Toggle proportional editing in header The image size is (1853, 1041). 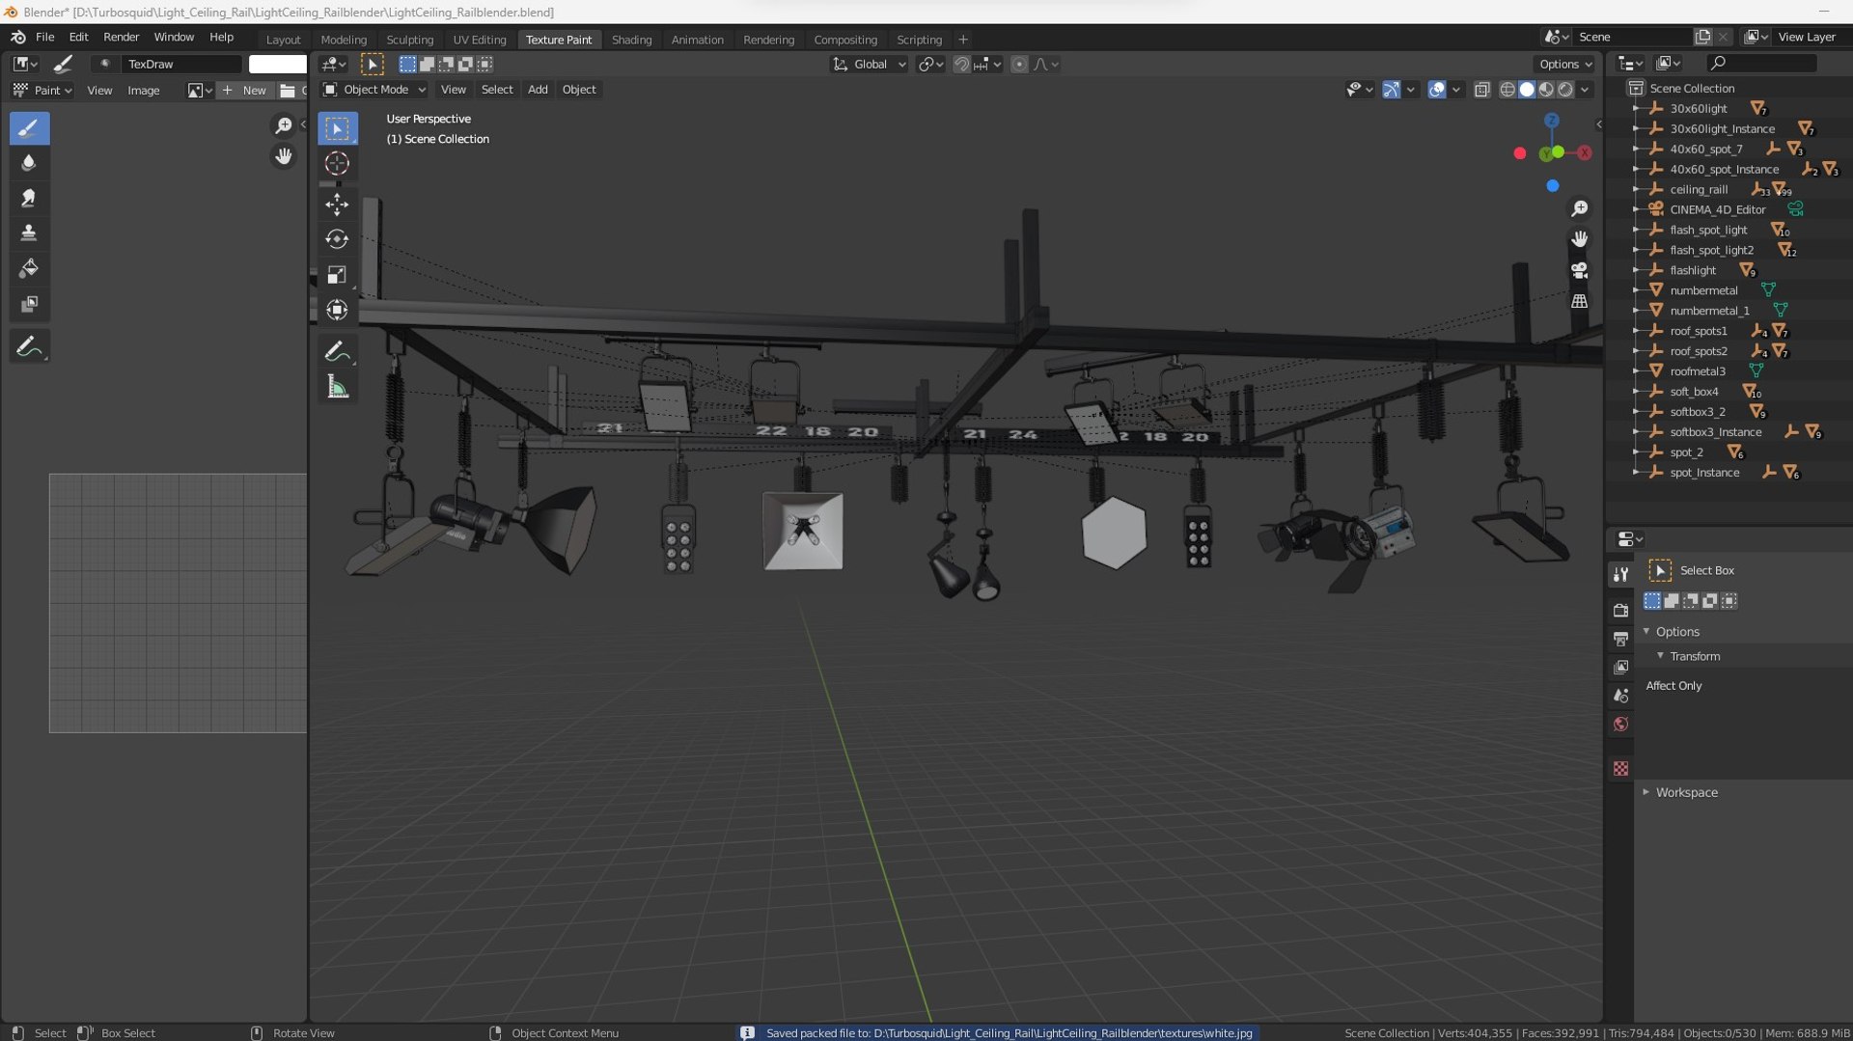click(x=1019, y=65)
